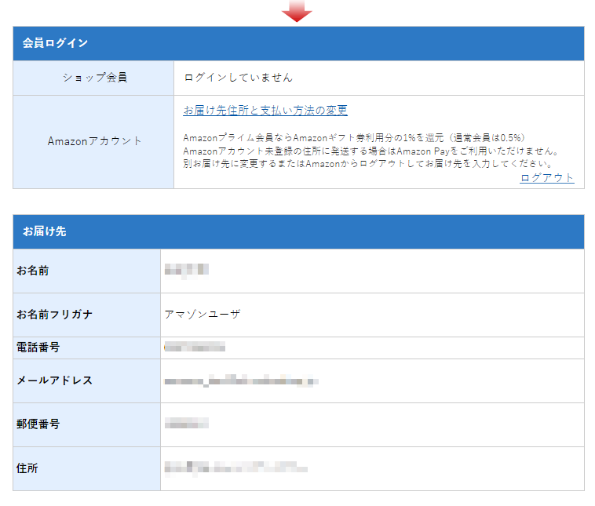Screen dimensions: 595x506
Task: Click the ショップ会員 label cell
Action: [x=94, y=78]
